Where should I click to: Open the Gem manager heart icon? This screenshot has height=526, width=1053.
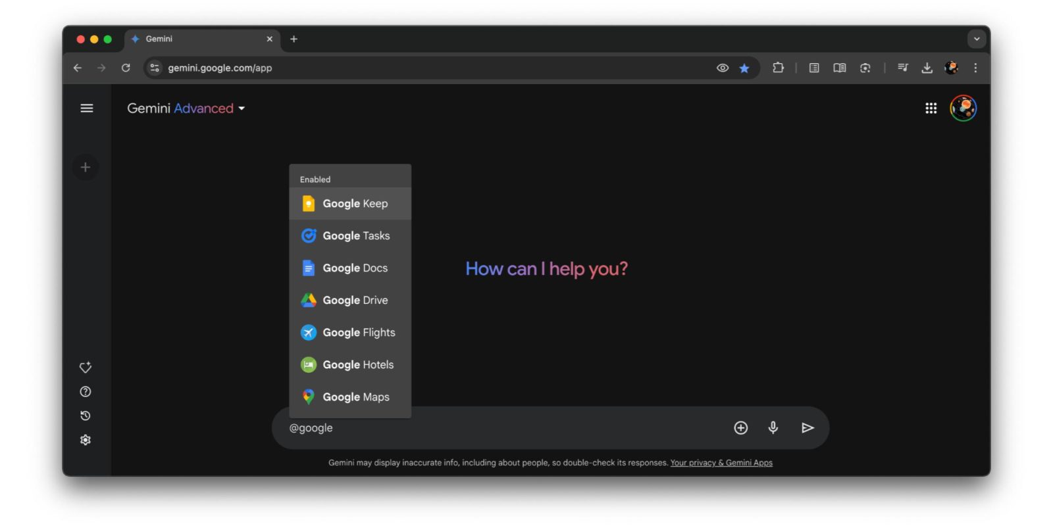pyautogui.click(x=86, y=368)
